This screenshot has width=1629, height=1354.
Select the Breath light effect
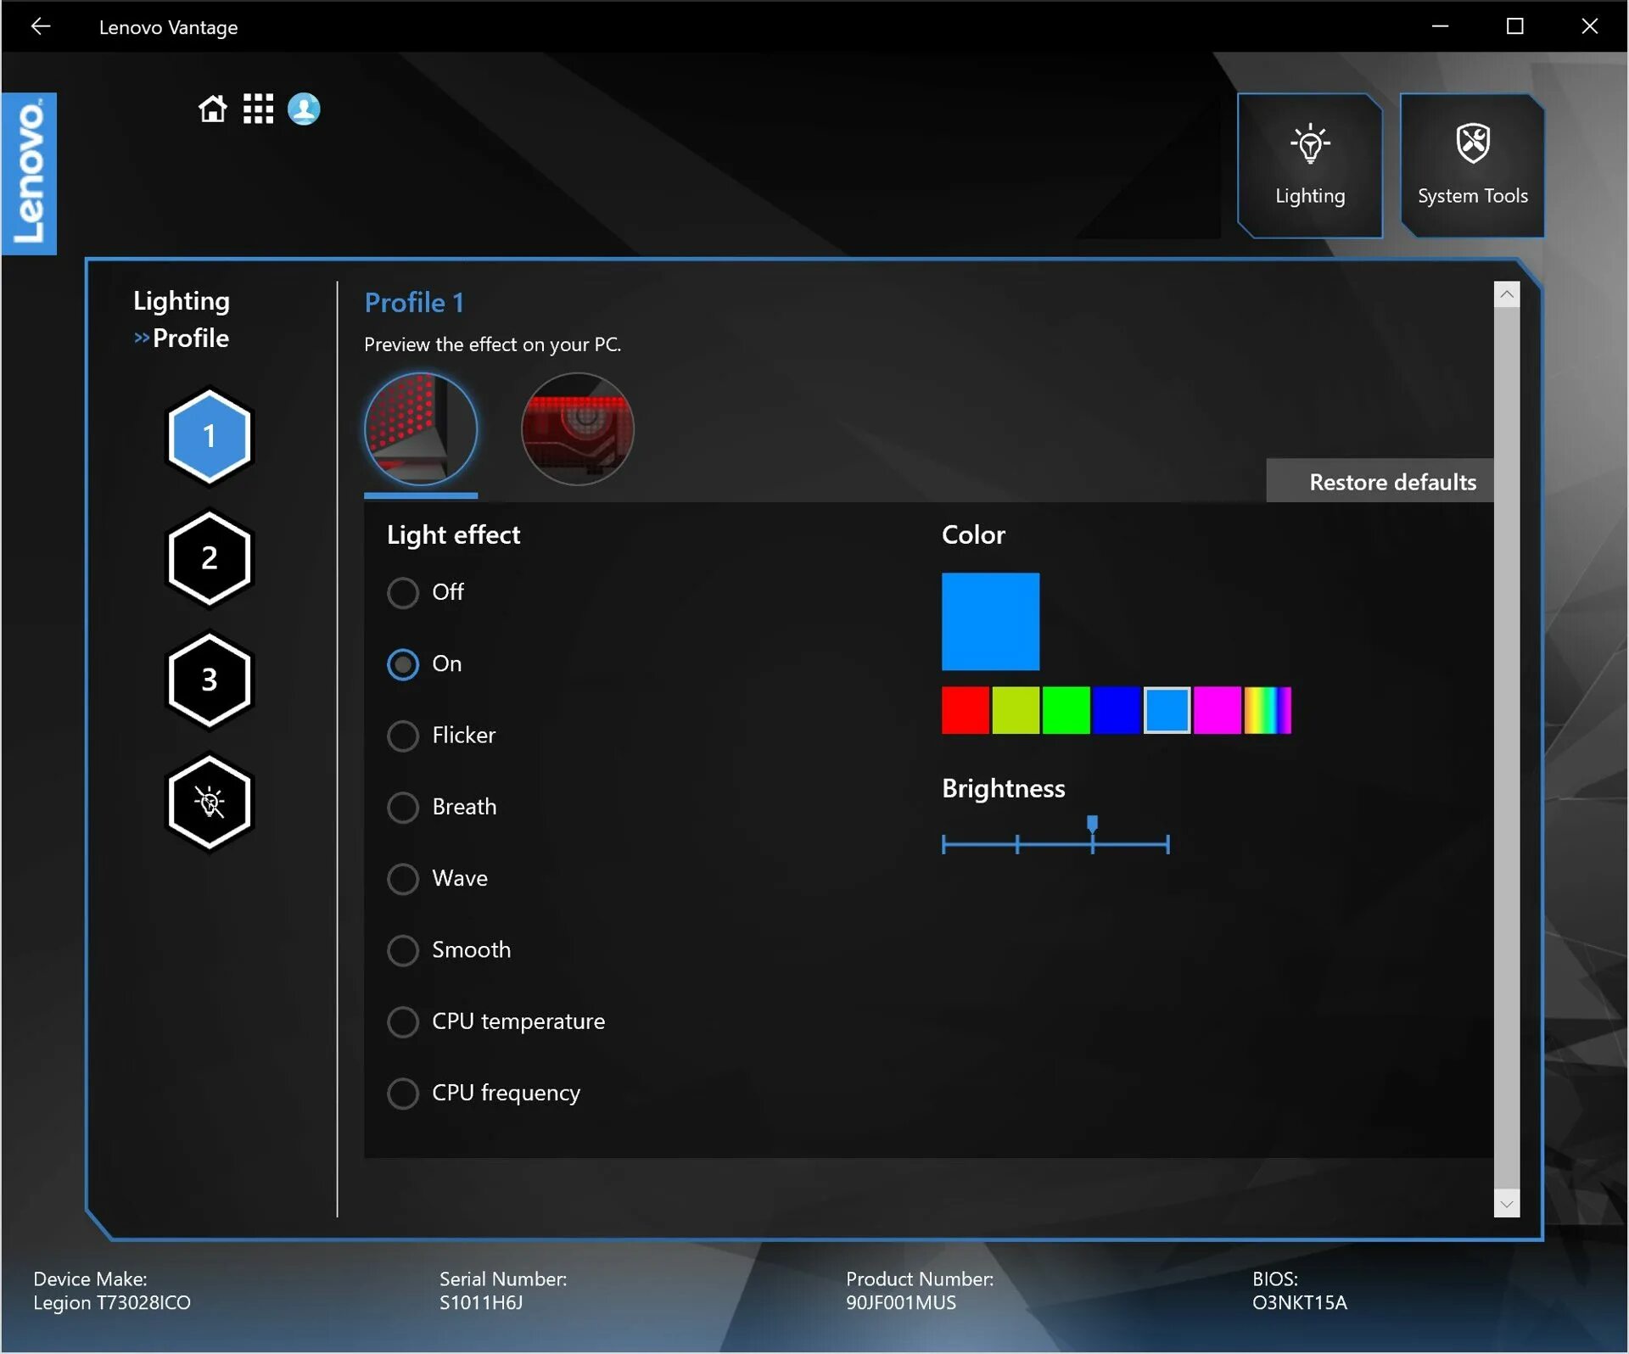(403, 807)
